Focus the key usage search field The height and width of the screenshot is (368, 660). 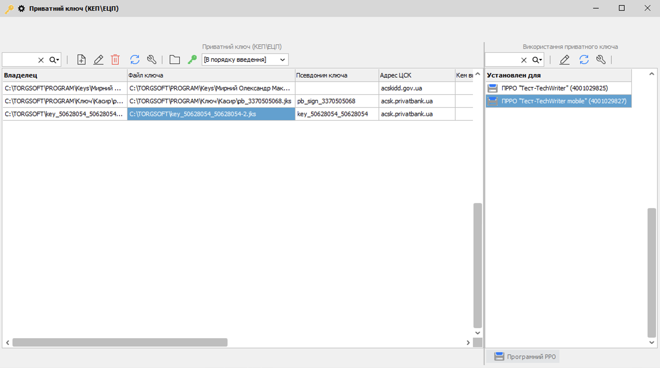point(502,60)
